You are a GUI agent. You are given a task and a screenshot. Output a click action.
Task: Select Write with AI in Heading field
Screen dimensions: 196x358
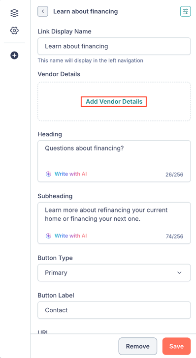pyautogui.click(x=71, y=174)
